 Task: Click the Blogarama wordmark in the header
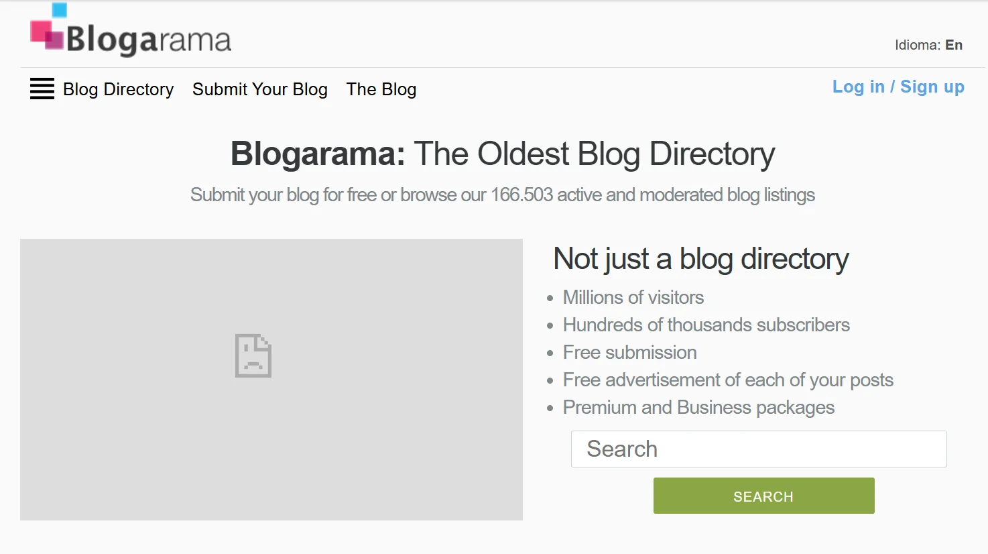(x=148, y=40)
